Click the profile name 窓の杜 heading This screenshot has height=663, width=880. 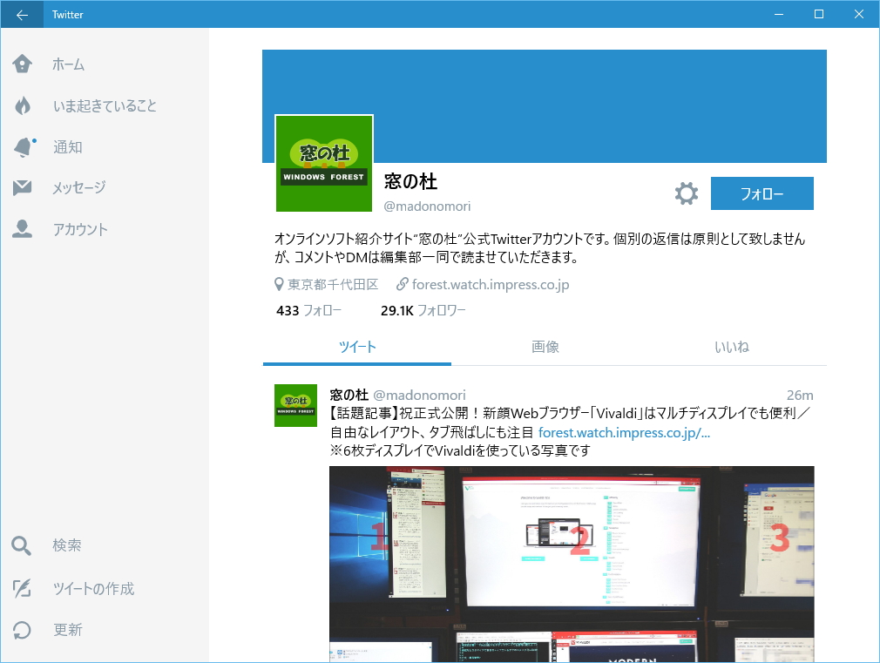[410, 181]
